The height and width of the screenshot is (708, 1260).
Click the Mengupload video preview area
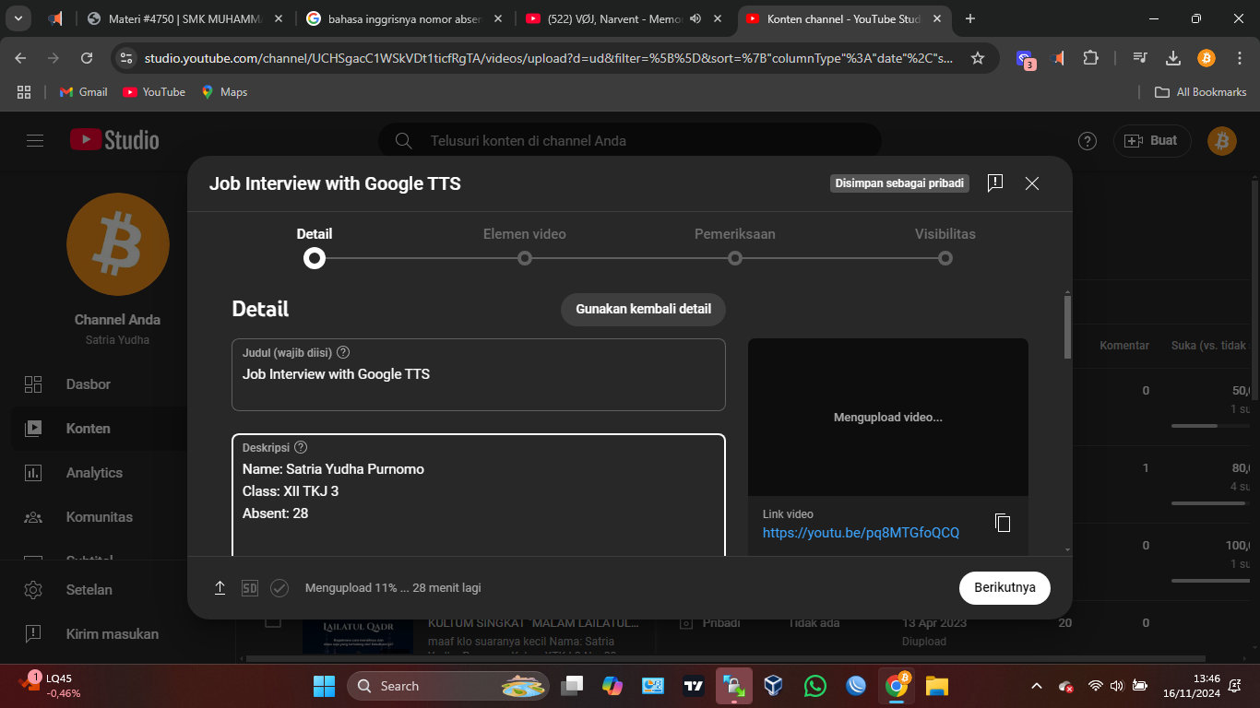click(x=888, y=418)
